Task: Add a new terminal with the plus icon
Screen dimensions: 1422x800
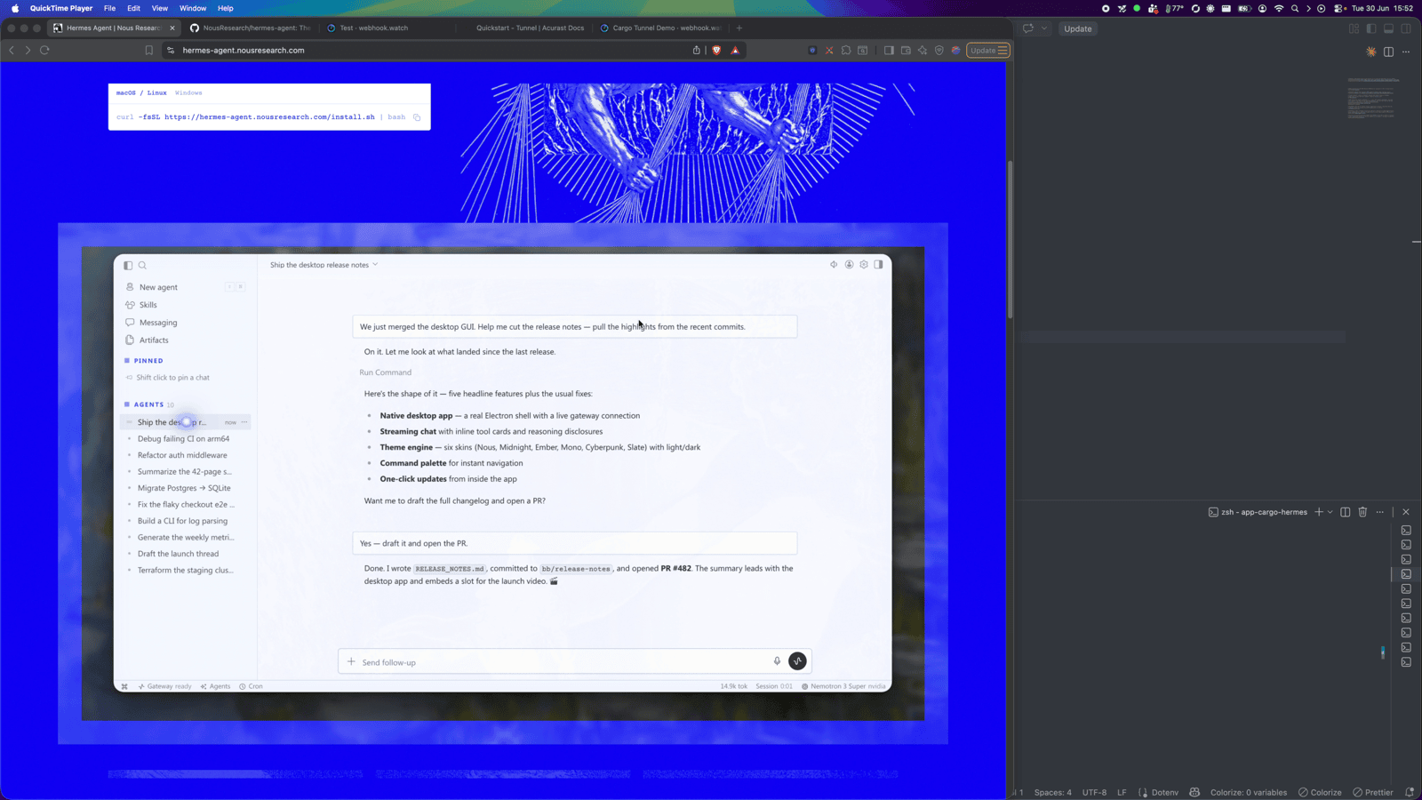Action: (1319, 512)
